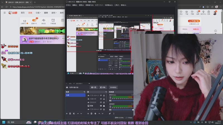Adjust the 麦克风/Aux volume slider
Image resolution: width=223 pixels, height=125 pixels.
[x=123, y=101]
